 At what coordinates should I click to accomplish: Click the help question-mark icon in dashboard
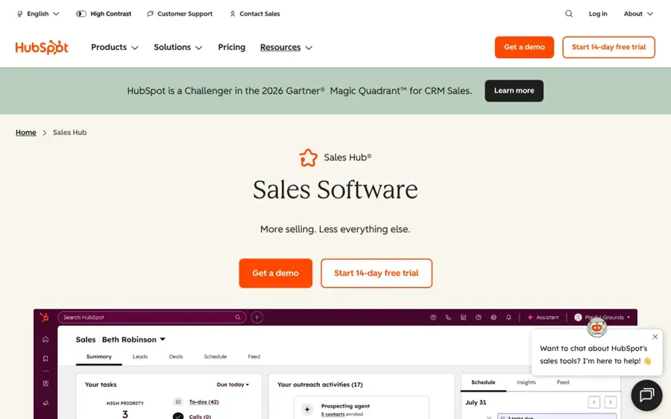(479, 317)
